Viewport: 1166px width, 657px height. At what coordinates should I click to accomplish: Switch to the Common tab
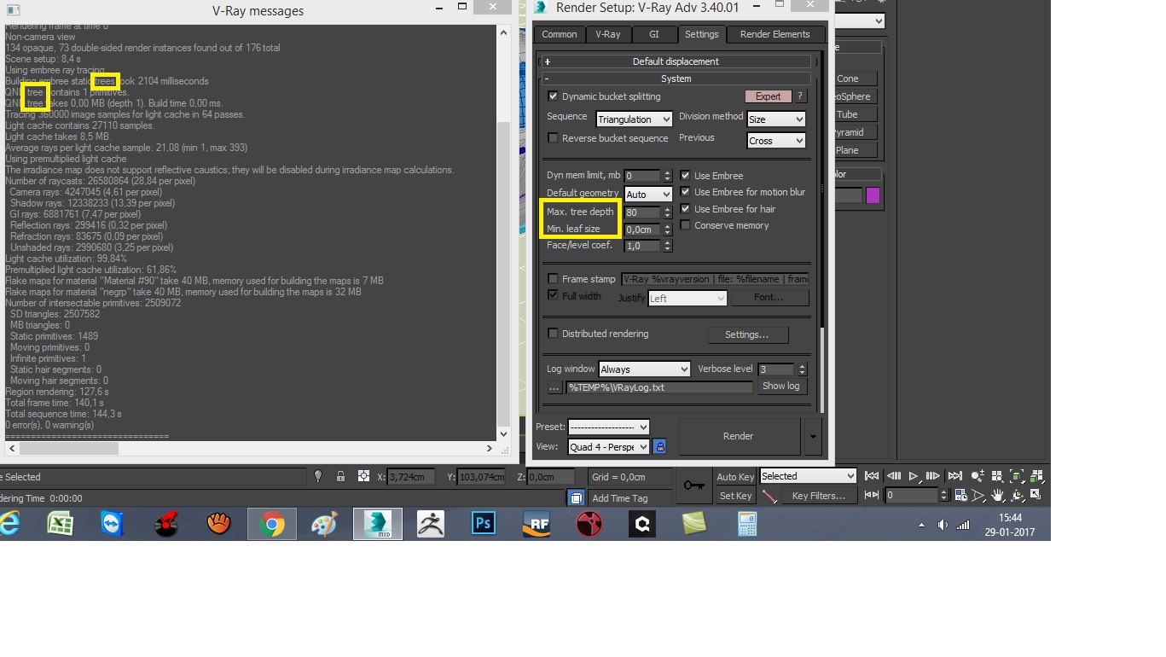click(x=559, y=34)
